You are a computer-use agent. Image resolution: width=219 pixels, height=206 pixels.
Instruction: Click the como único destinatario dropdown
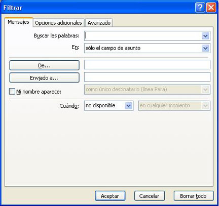[x=147, y=90]
